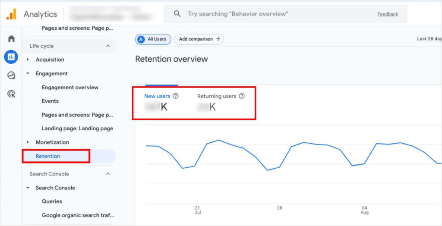This screenshot has width=442, height=226.
Task: Open the Events report
Action: coord(50,101)
